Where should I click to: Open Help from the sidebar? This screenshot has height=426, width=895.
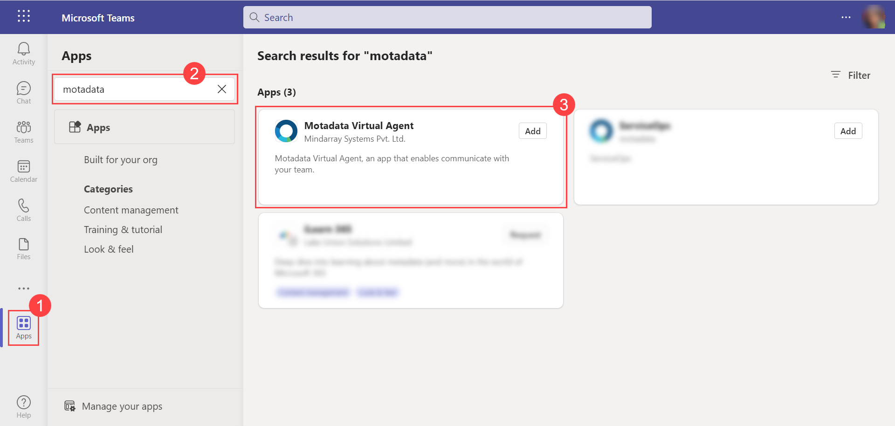(23, 405)
